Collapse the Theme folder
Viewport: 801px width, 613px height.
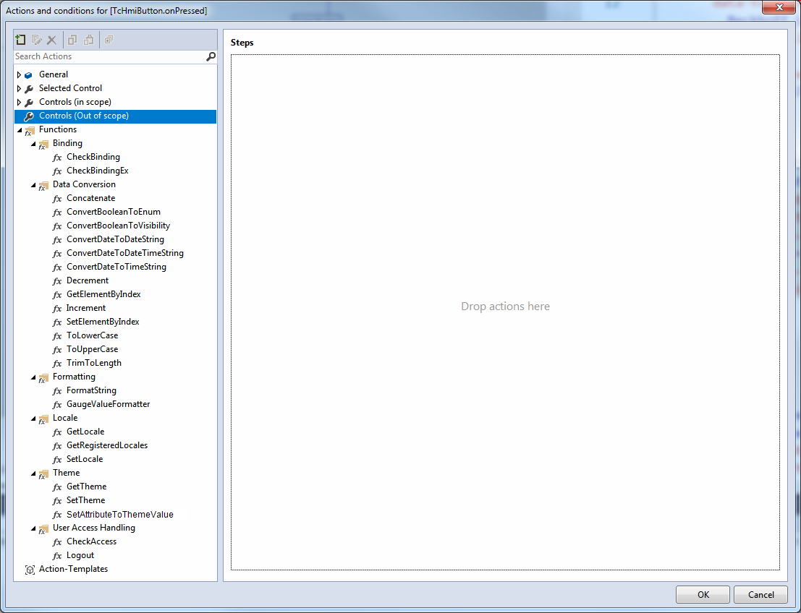tap(33, 473)
